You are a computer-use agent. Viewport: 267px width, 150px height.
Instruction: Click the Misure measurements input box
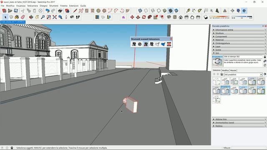249,148
